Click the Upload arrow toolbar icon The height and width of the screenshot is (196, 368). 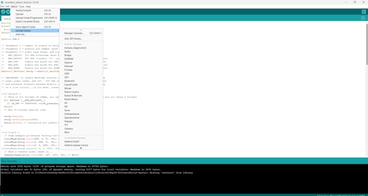point(8,12)
